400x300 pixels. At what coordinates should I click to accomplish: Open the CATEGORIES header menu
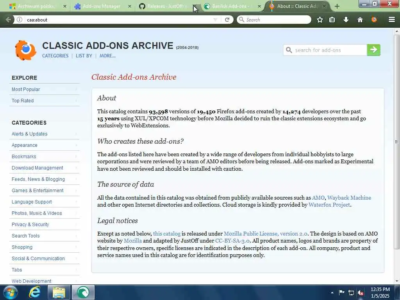[55, 56]
